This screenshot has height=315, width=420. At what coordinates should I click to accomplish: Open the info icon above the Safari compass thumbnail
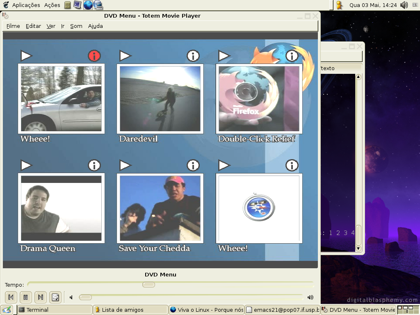coord(292,165)
